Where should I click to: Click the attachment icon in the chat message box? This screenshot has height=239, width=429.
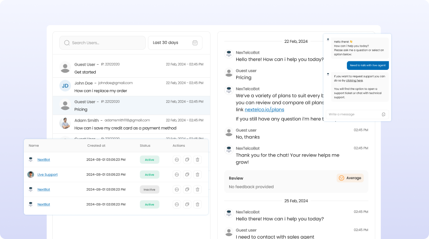coord(383,114)
